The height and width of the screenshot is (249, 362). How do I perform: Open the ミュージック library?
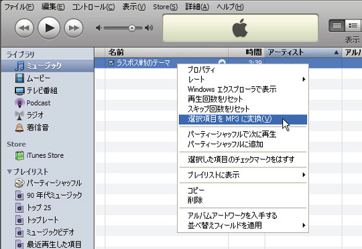(x=48, y=66)
